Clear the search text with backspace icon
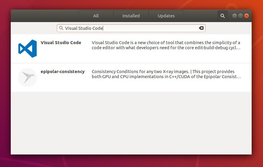Image resolution: width=263 pixels, height=167 pixels. (201, 28)
